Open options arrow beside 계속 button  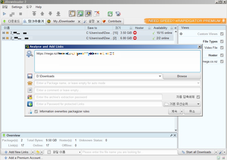click(x=182, y=112)
